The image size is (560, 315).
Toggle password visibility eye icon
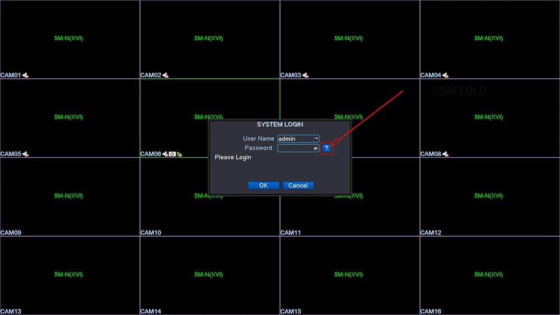(x=315, y=148)
